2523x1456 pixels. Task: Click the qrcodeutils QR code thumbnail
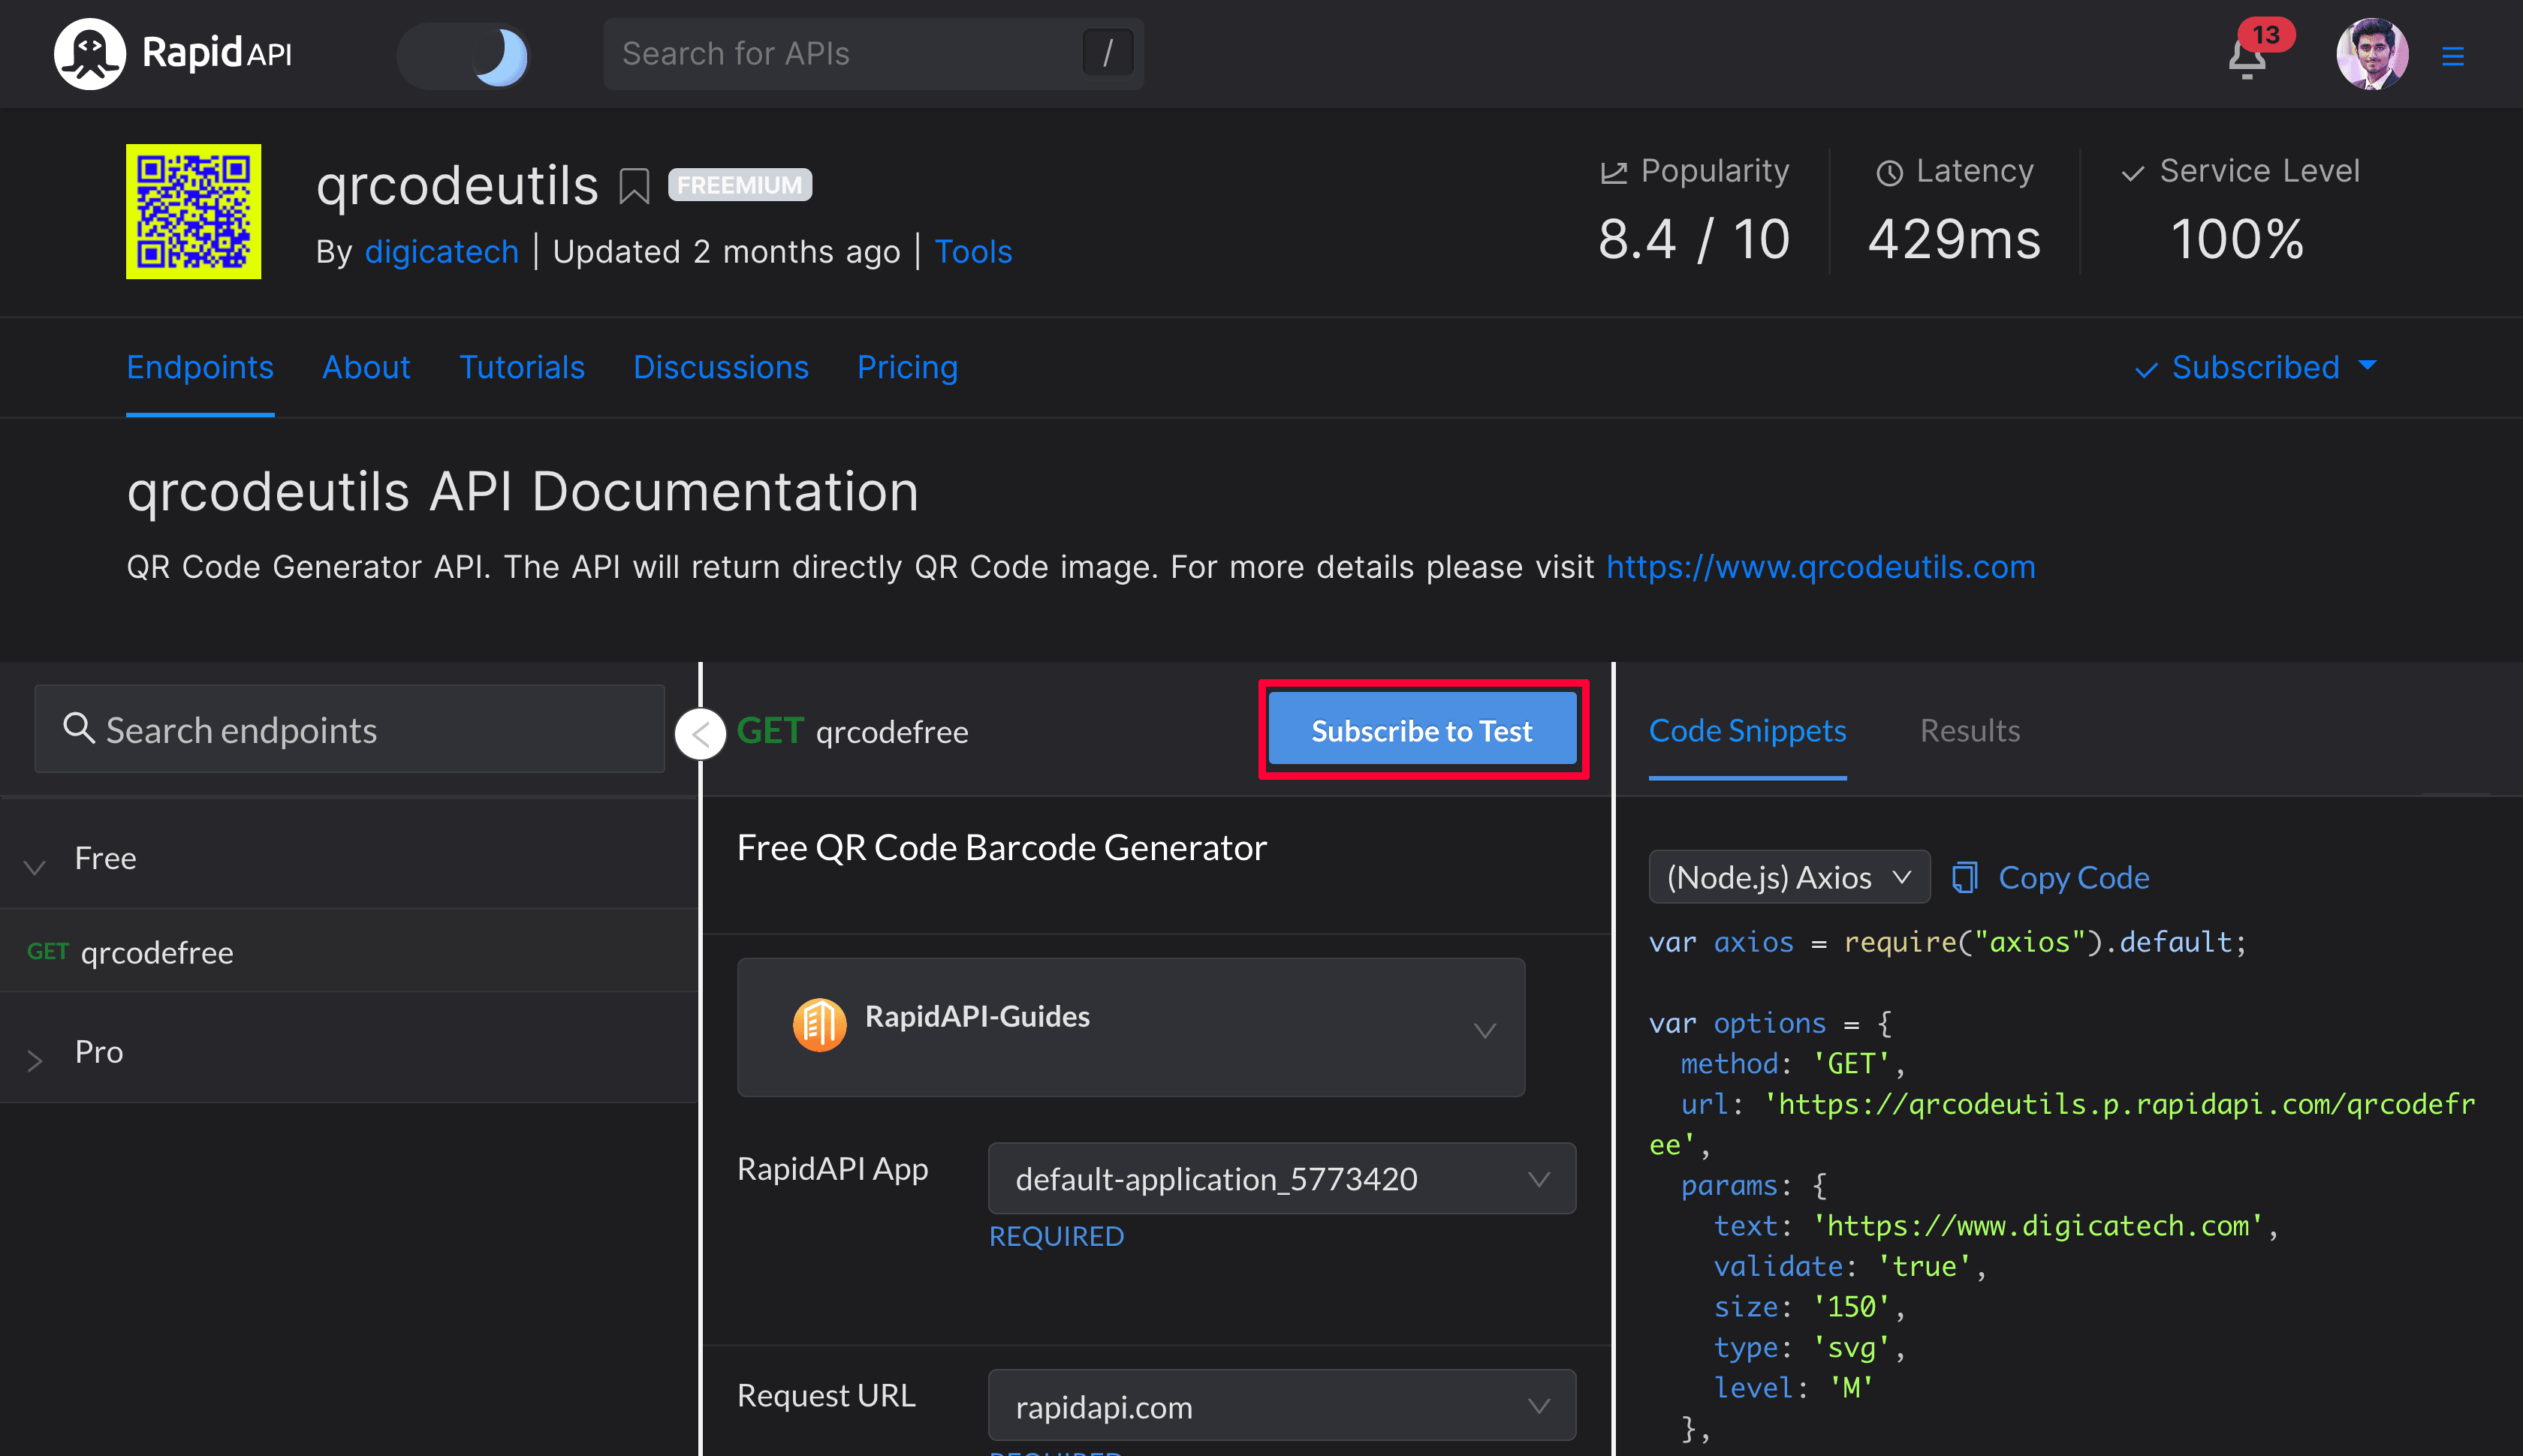pyautogui.click(x=193, y=211)
